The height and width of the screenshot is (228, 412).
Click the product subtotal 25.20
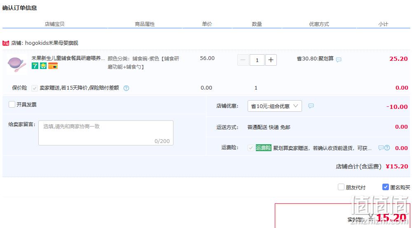pyautogui.click(x=398, y=59)
